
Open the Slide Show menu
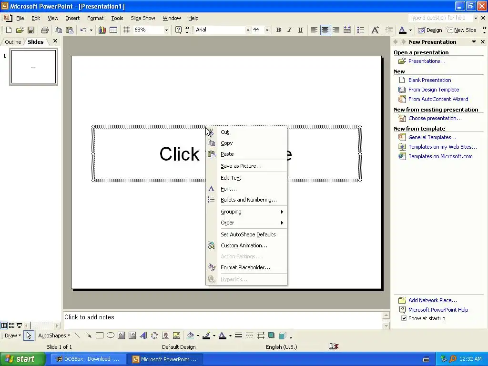[143, 18]
